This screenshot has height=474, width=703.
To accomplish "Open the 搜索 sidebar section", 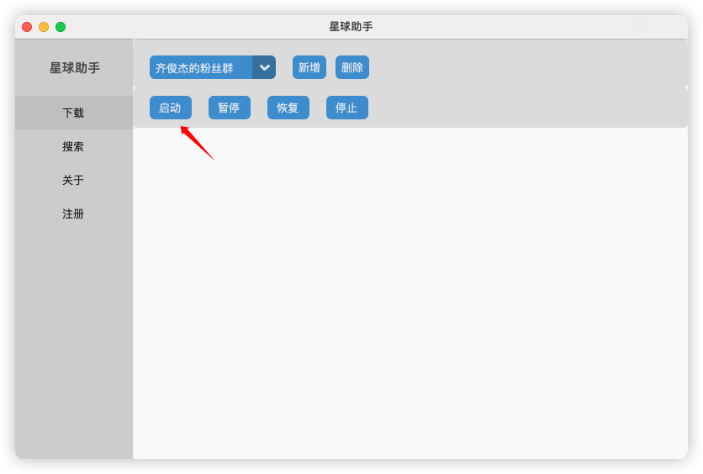I will 74,146.
